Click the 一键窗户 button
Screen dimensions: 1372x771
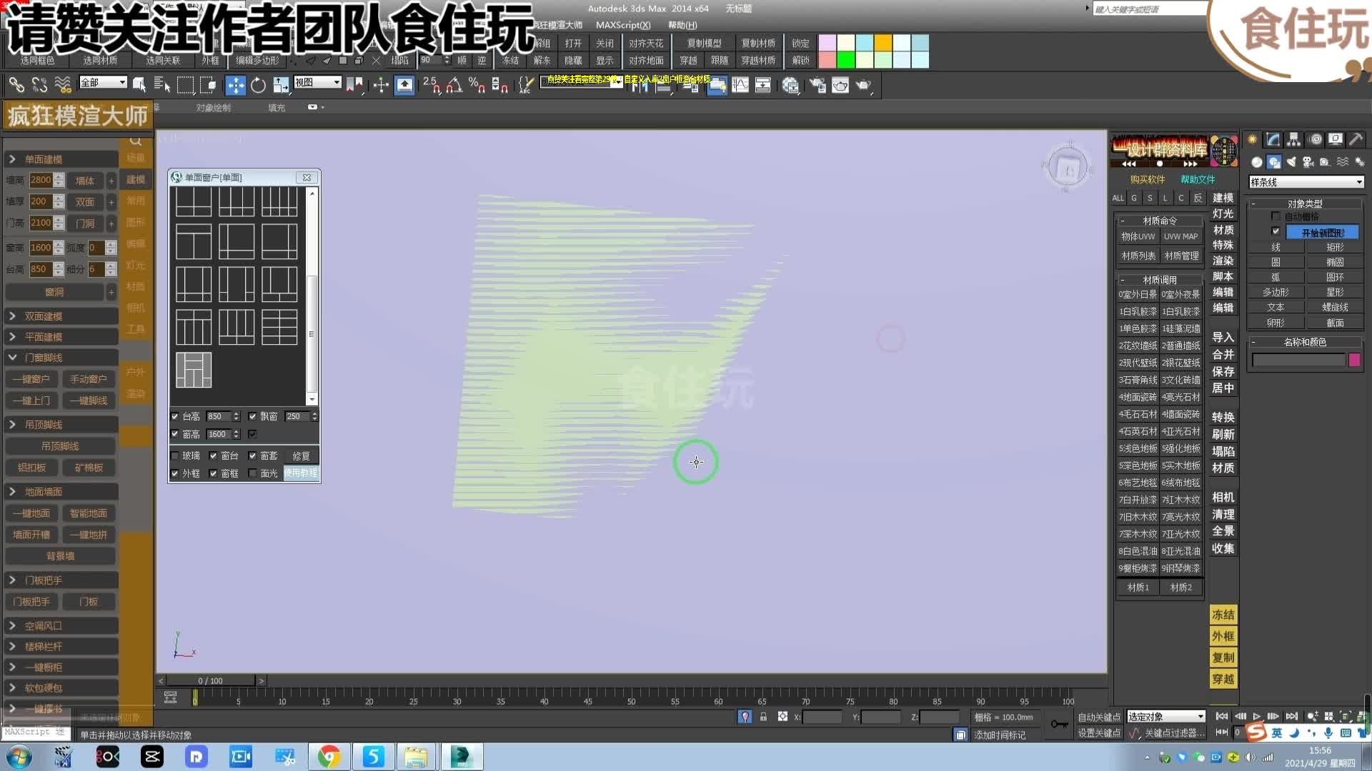[x=31, y=379]
